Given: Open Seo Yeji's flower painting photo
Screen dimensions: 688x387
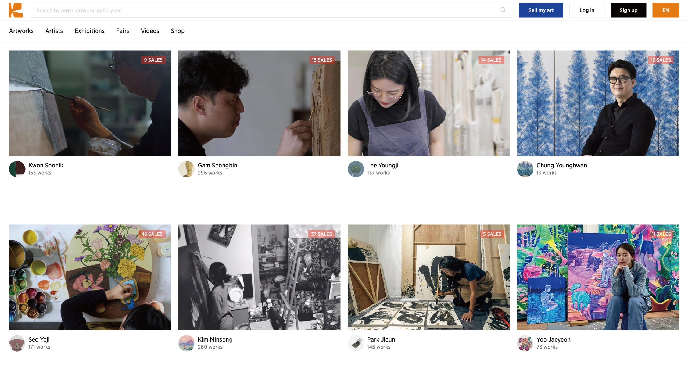Looking at the screenshot, I should tap(90, 277).
